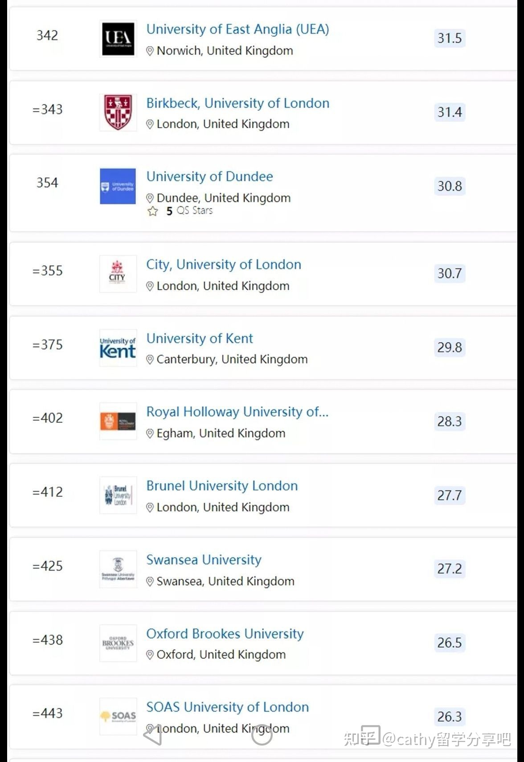Tap the QS Stars star icon
Viewport: 524px width, 762px height.
tap(153, 211)
